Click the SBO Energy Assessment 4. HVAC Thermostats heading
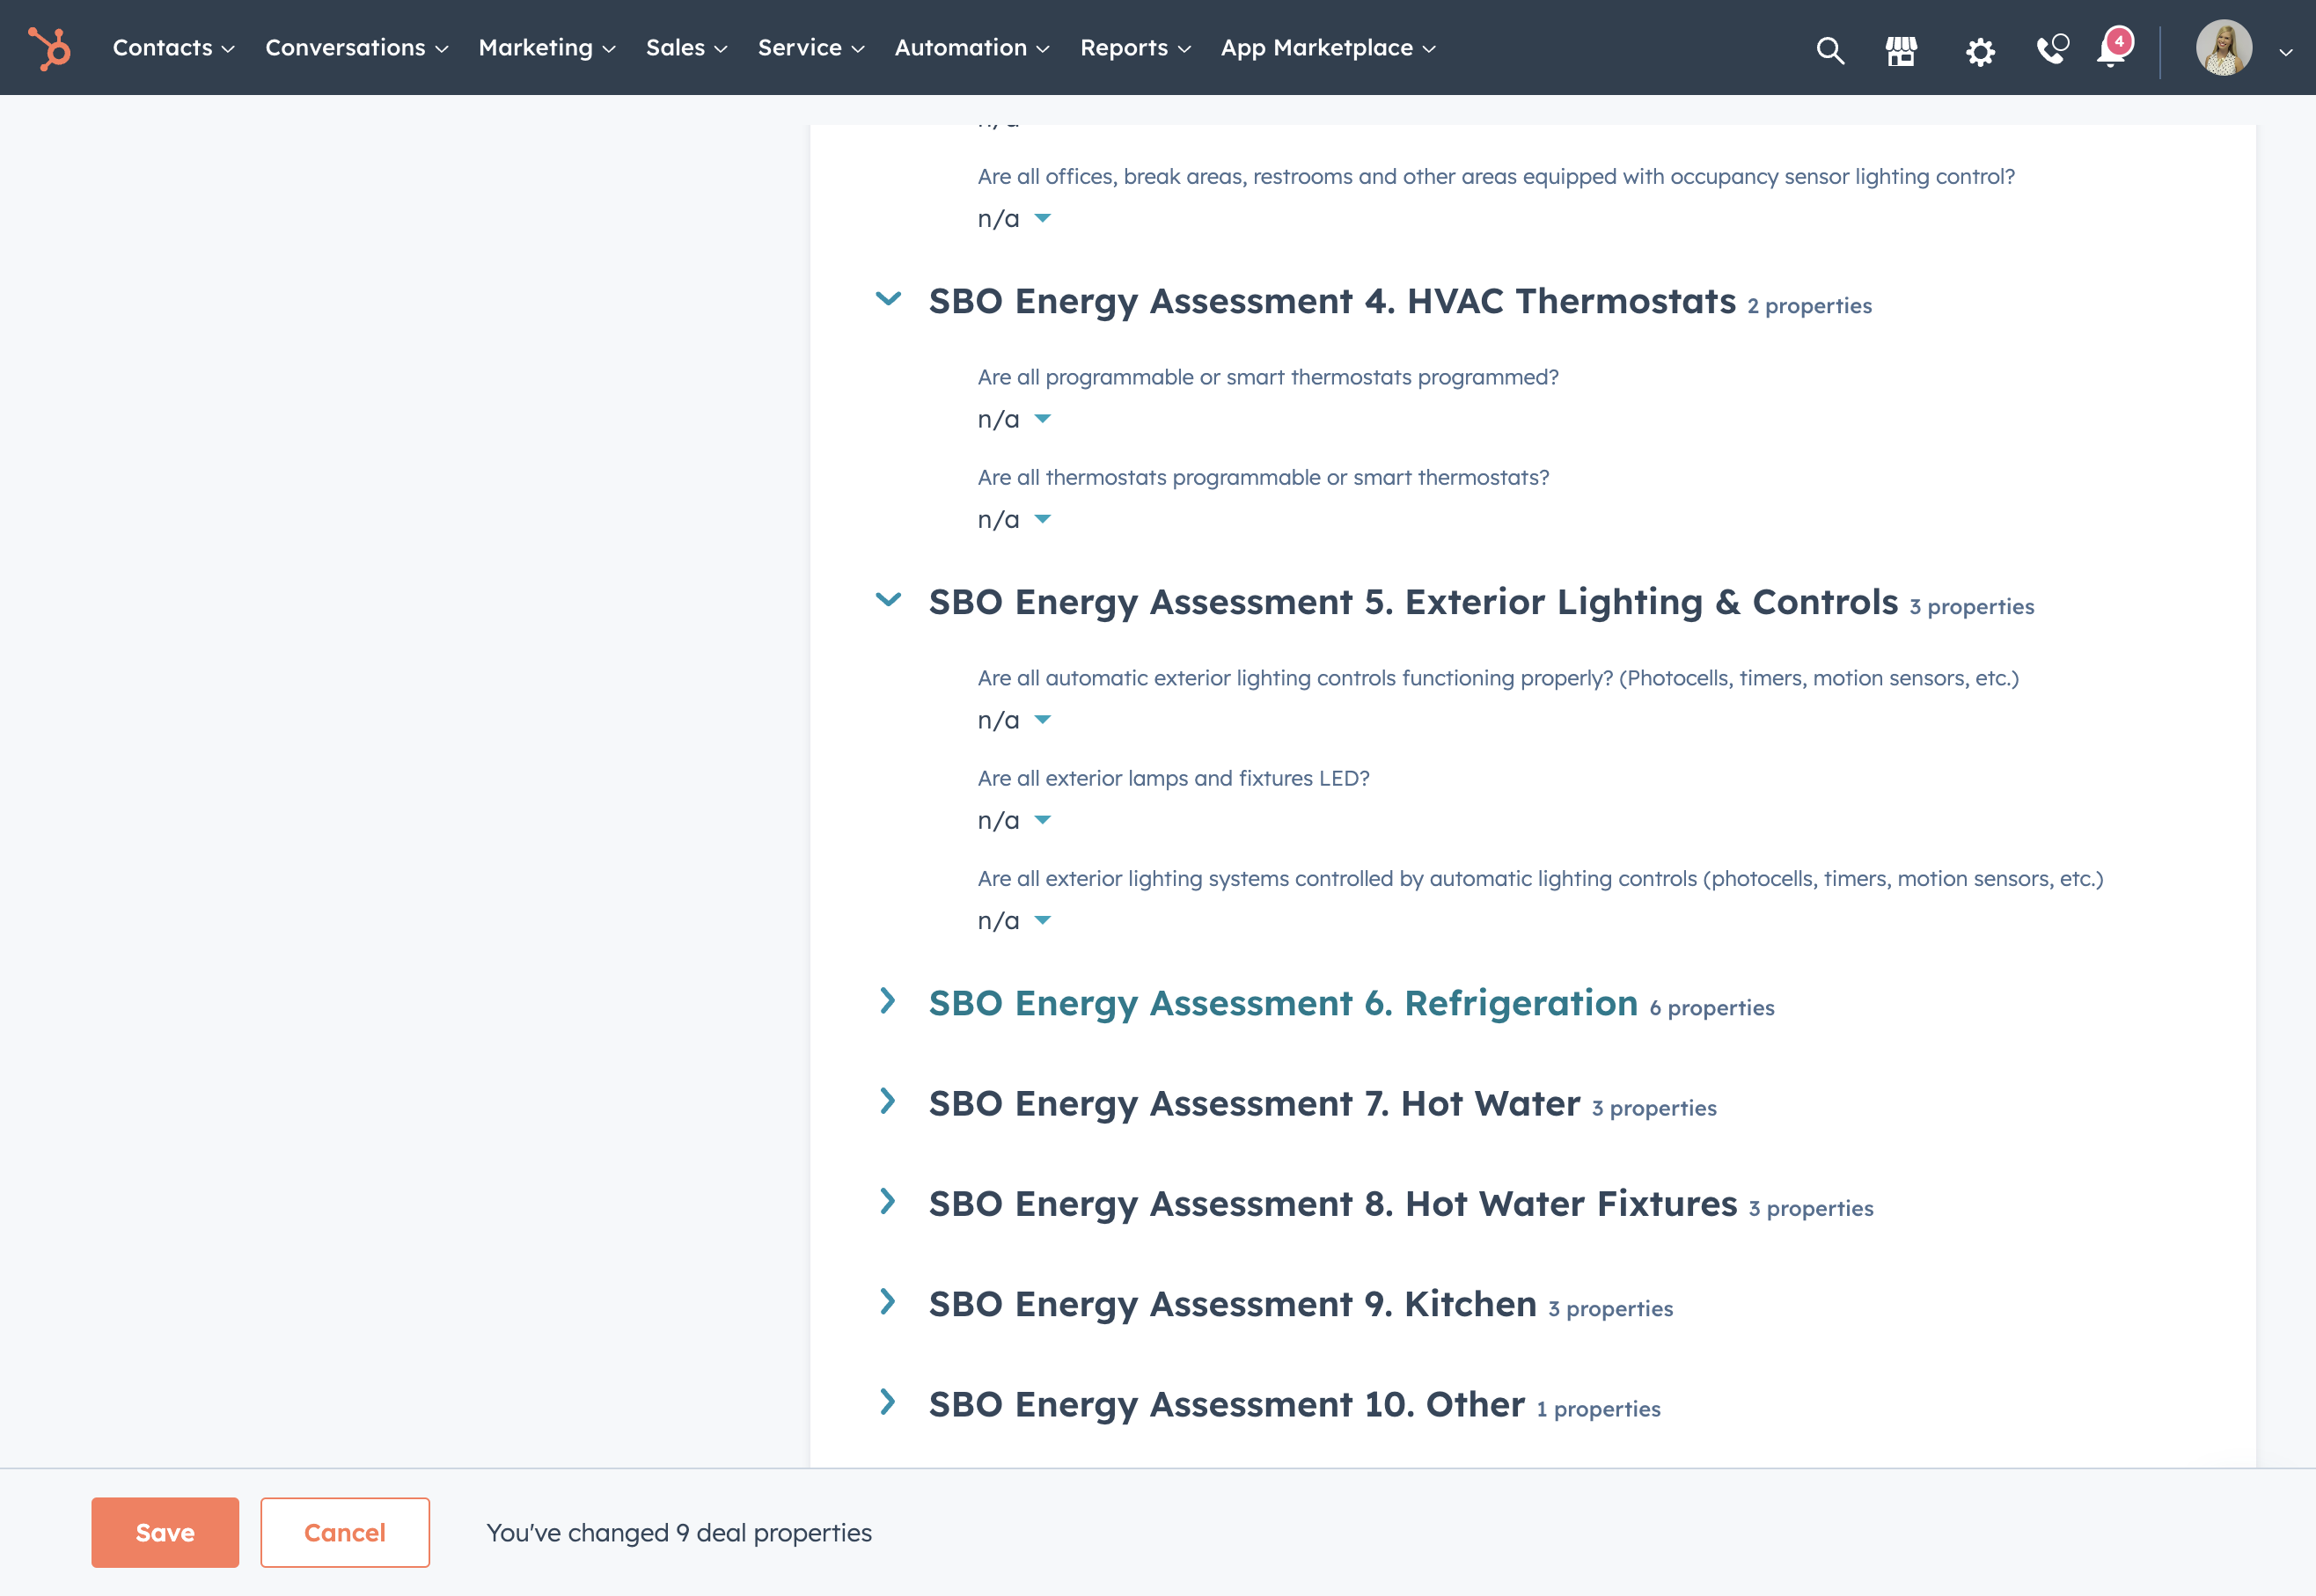 pos(1332,301)
